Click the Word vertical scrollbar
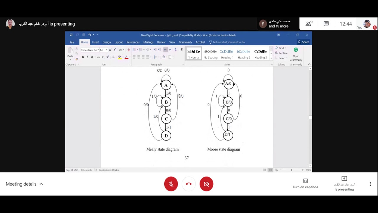The image size is (378, 213). (310, 117)
